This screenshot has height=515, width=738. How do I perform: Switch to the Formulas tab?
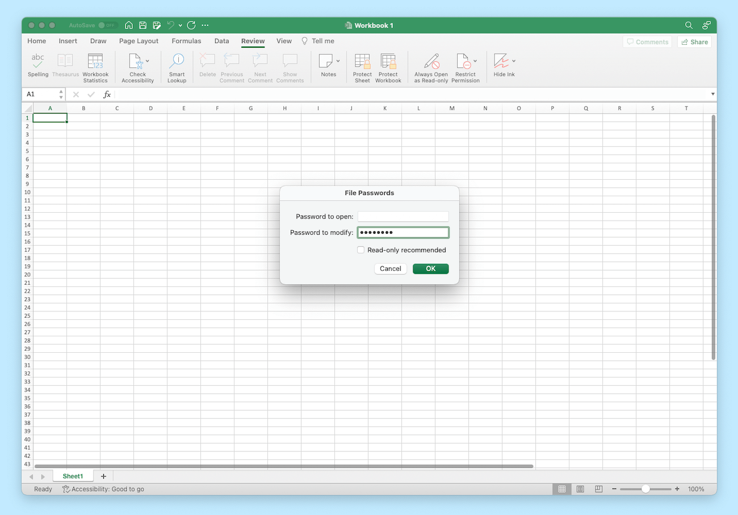[x=186, y=41]
